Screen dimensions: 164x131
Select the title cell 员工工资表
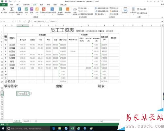(62, 30)
